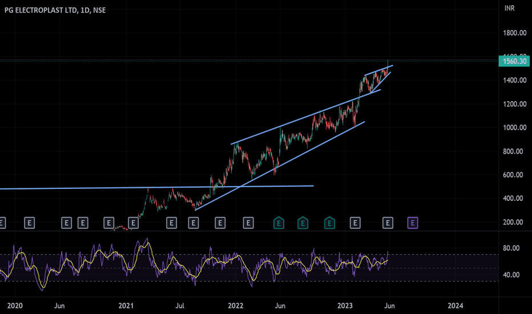Click the 1800.00 price axis label
Viewport: 532px width, 314px height.
pyautogui.click(x=515, y=33)
